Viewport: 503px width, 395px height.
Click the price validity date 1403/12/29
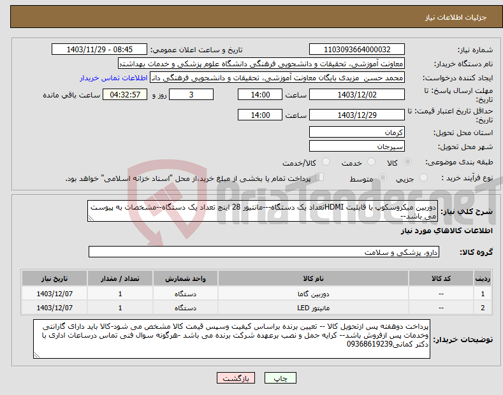click(357, 115)
